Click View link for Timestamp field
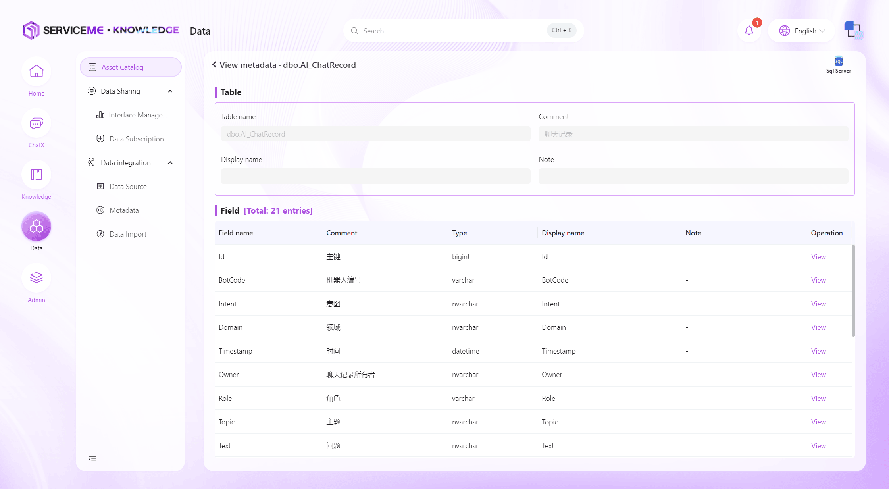This screenshot has width=889, height=489. (818, 351)
